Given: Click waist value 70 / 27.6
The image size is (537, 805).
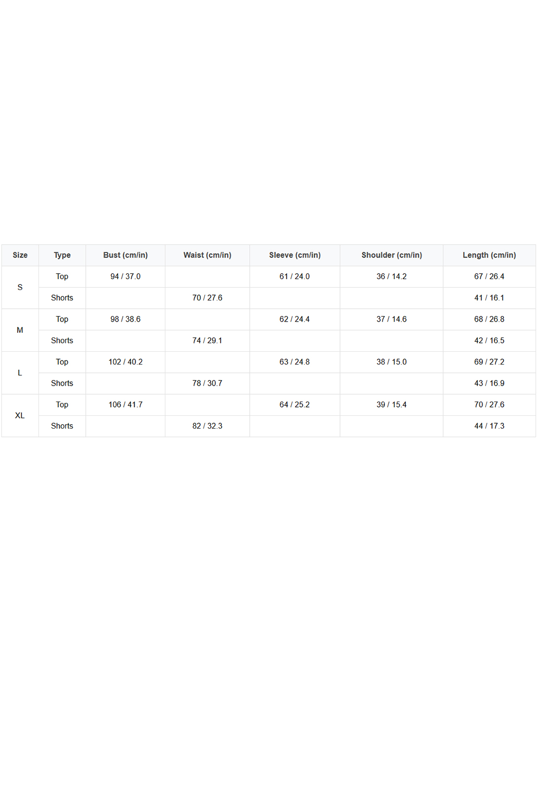Looking at the screenshot, I should coord(207,298).
